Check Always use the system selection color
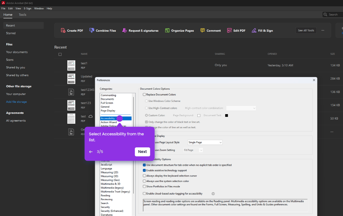This screenshot has height=216, width=343. click(x=144, y=181)
